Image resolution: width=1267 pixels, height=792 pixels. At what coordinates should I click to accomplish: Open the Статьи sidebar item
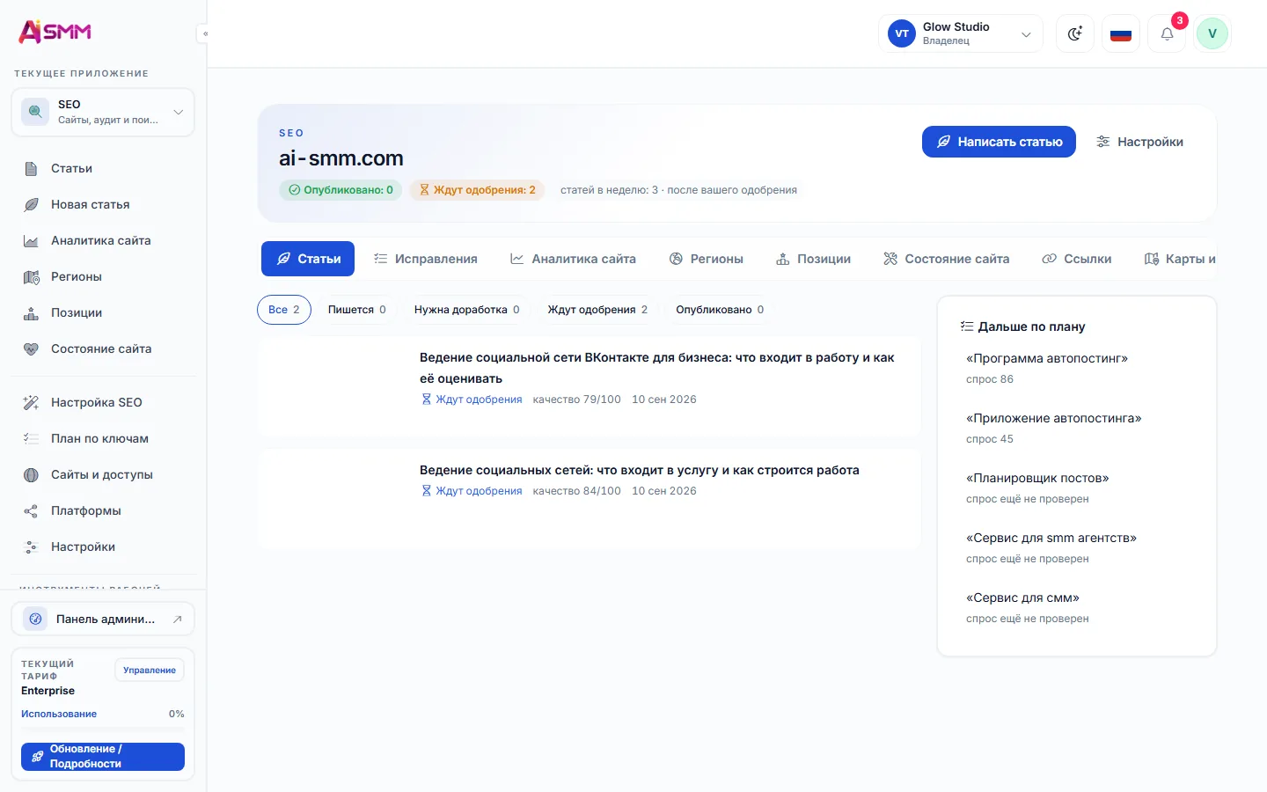103,168
